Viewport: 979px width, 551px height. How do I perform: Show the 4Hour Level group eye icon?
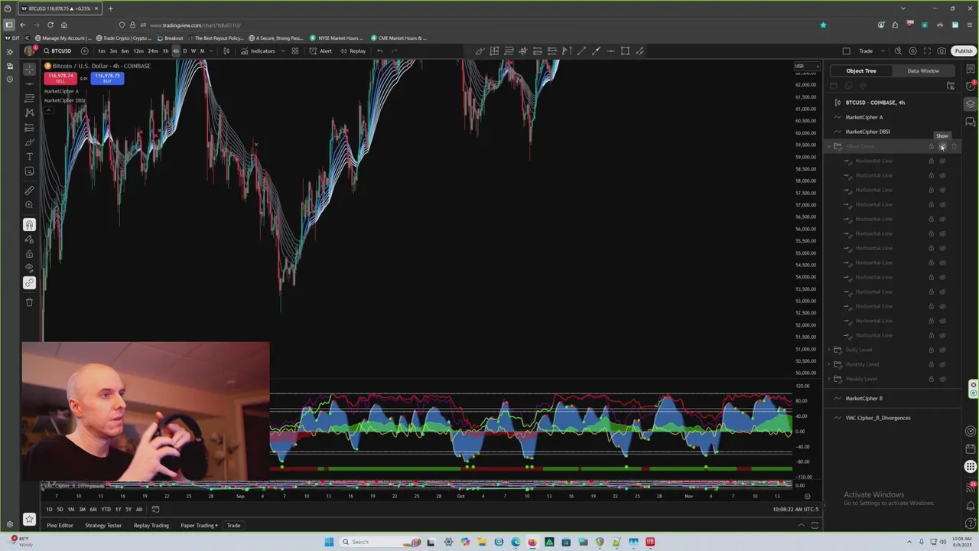(x=942, y=146)
